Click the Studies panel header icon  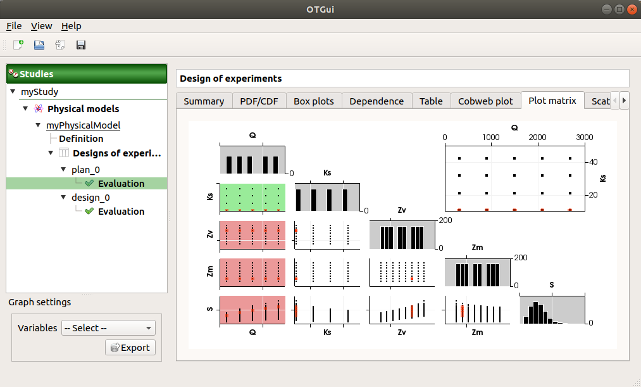pyautogui.click(x=13, y=73)
